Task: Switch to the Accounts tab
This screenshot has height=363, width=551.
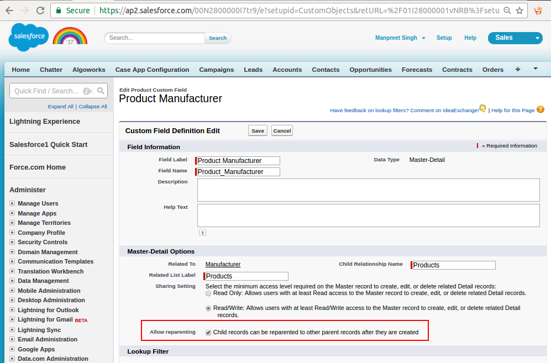Action: [287, 70]
